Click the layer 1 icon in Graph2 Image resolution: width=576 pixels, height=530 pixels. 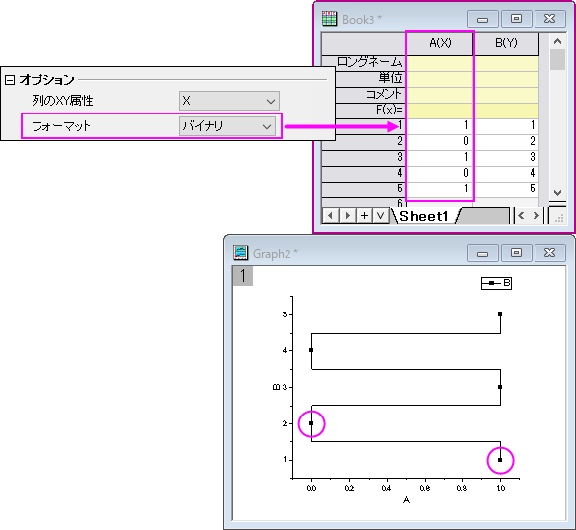[x=243, y=276]
